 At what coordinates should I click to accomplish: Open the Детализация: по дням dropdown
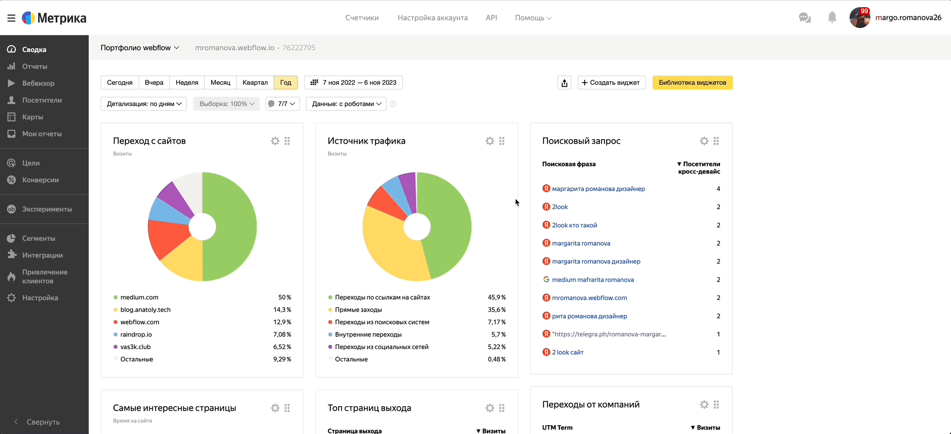[x=144, y=104]
